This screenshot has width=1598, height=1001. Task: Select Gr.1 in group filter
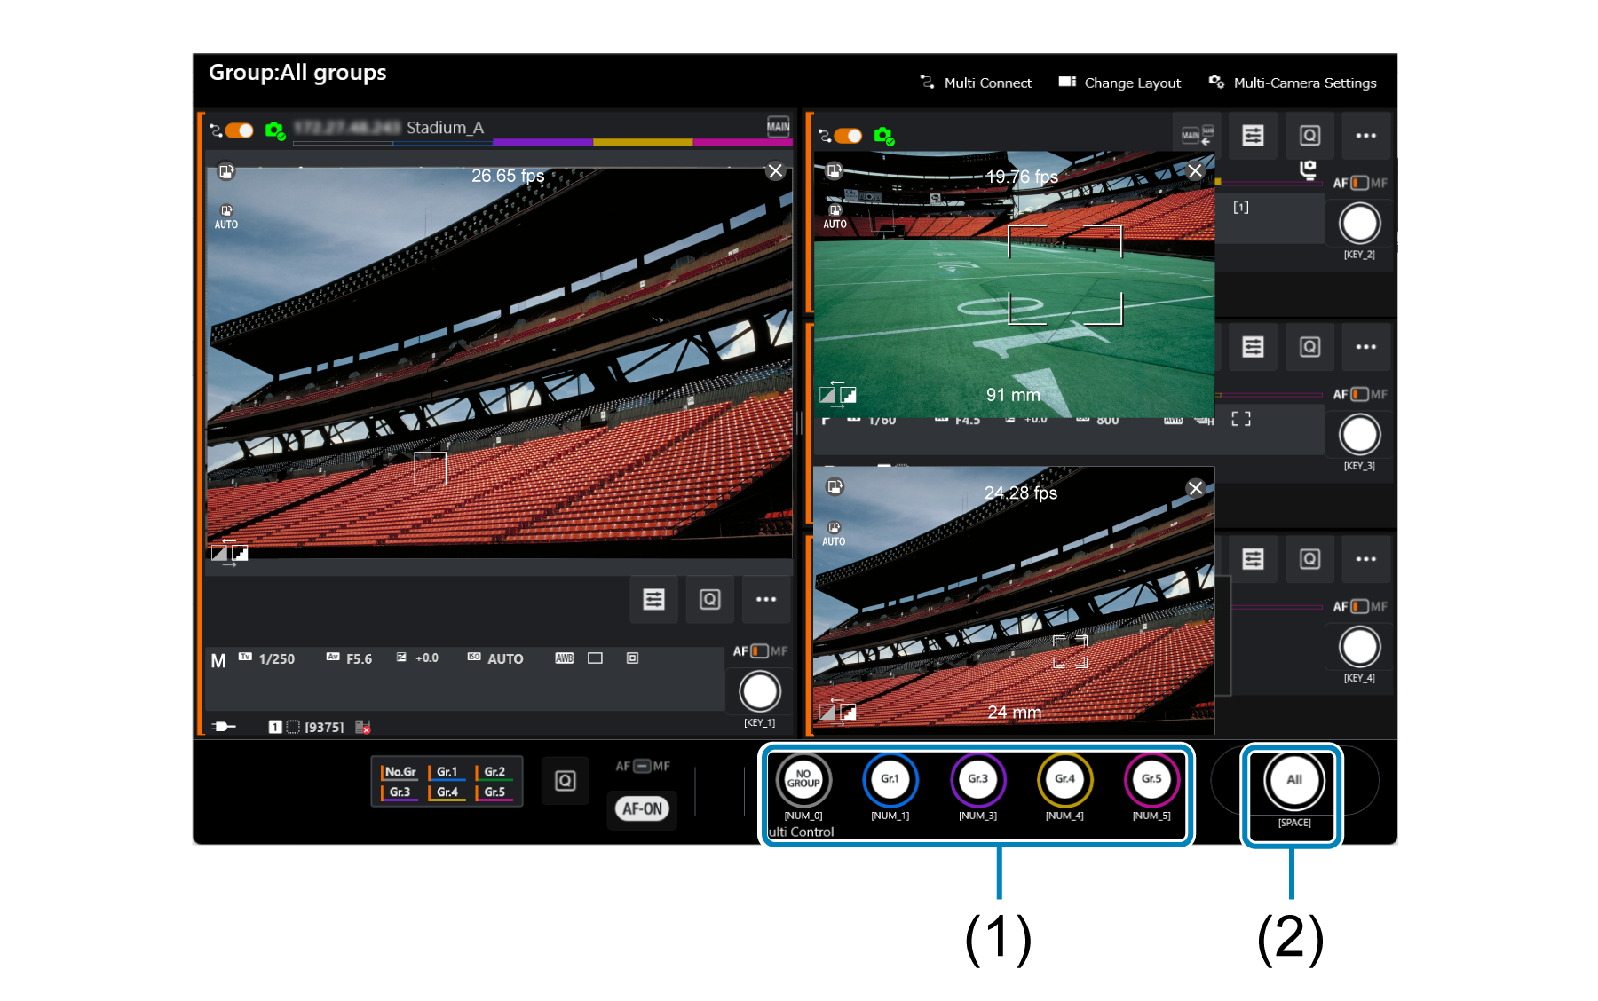tap(447, 772)
